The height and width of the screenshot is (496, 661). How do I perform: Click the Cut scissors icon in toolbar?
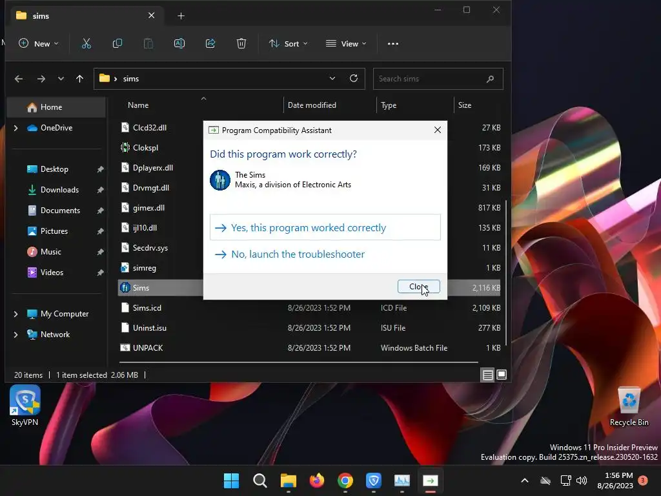pos(86,43)
